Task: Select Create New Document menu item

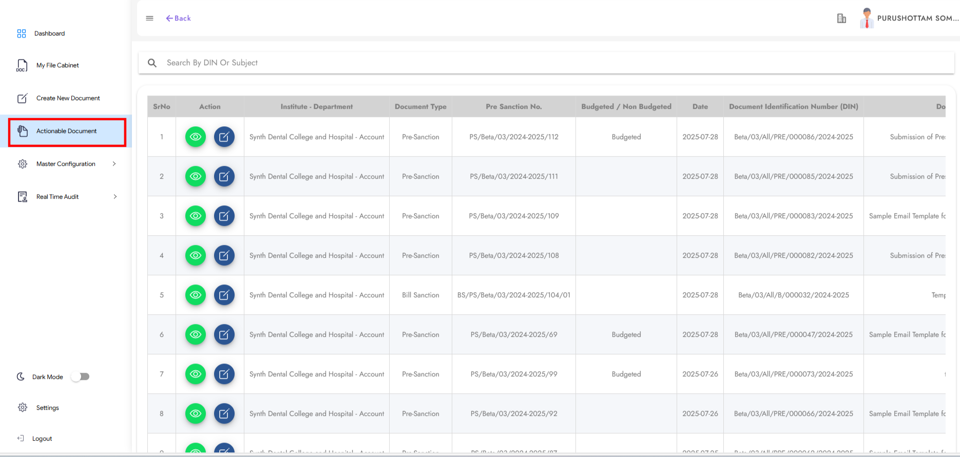Action: 68,98
